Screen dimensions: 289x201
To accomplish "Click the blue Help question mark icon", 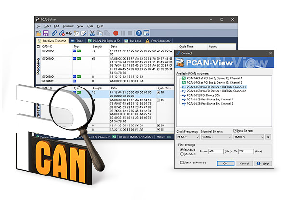I will pos(139,33).
